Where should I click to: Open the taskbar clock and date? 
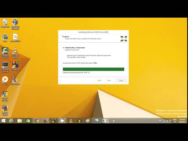point(182,121)
